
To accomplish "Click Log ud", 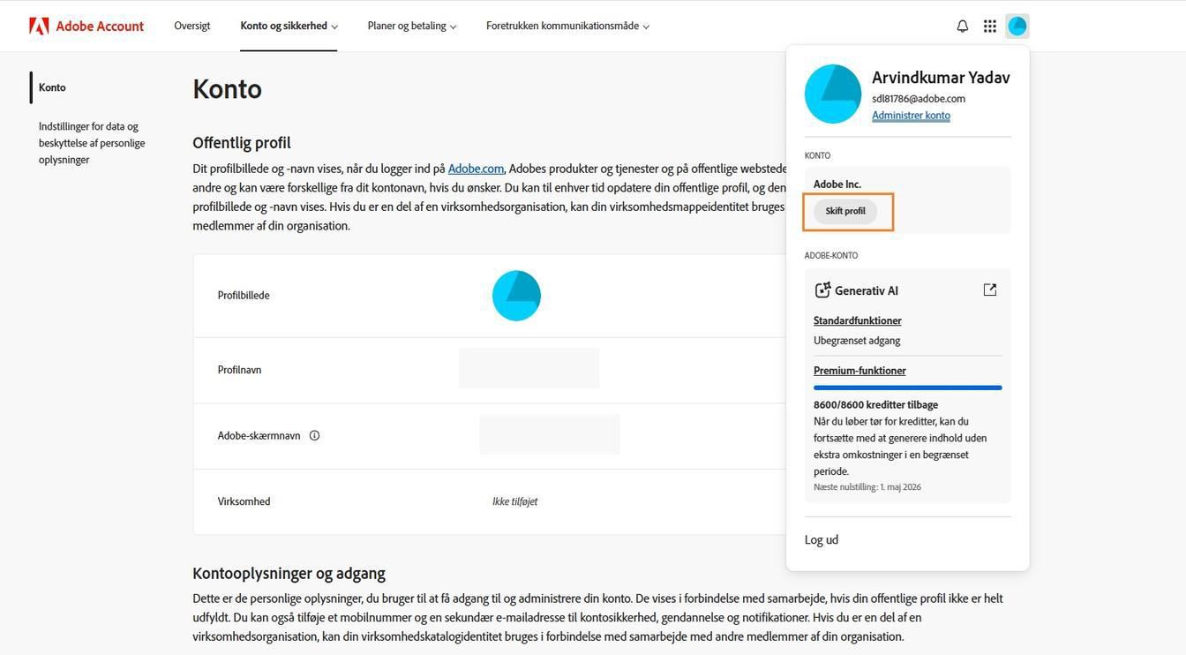I will pyautogui.click(x=822, y=539).
